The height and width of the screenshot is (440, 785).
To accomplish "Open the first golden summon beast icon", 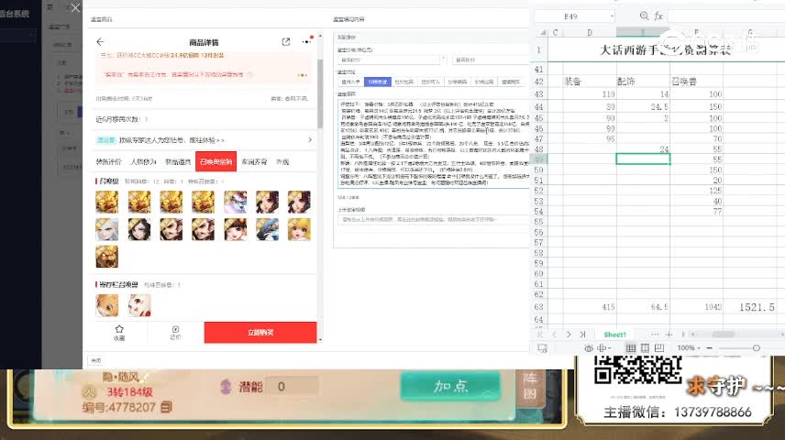I will (107, 203).
